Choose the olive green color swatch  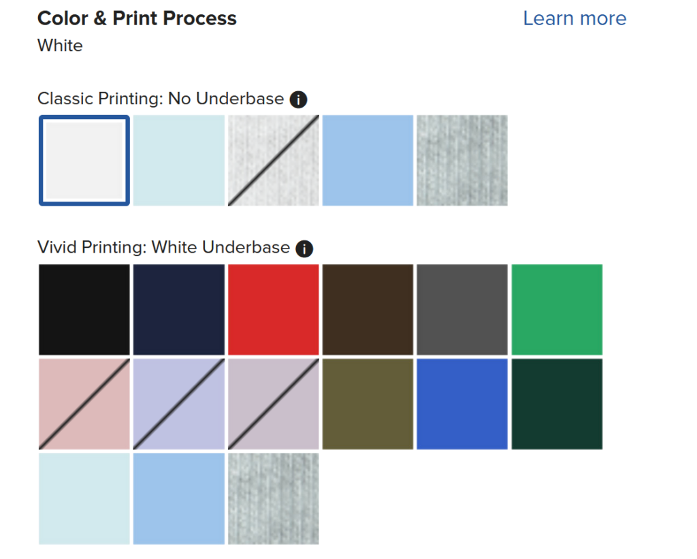point(368,404)
